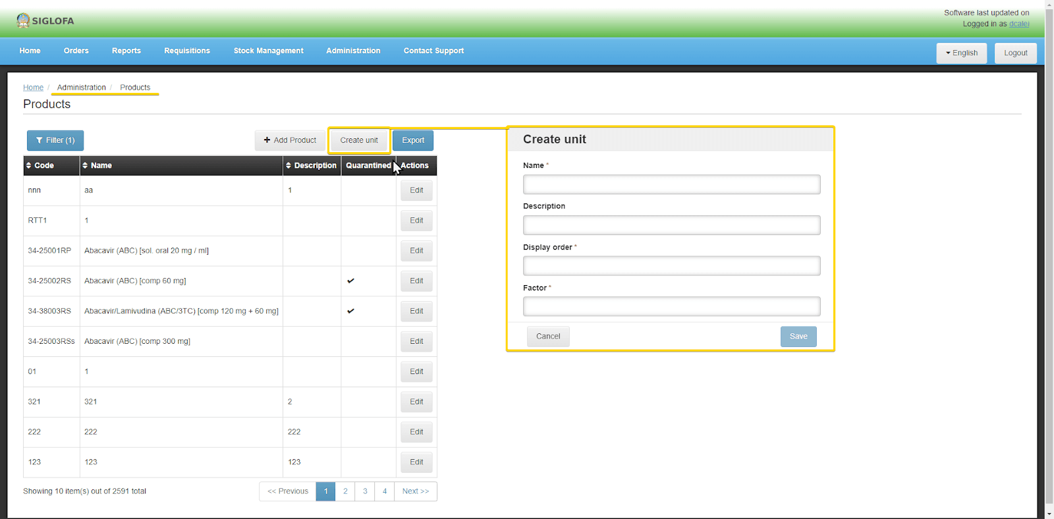Cancel the Create unit form

tap(548, 337)
